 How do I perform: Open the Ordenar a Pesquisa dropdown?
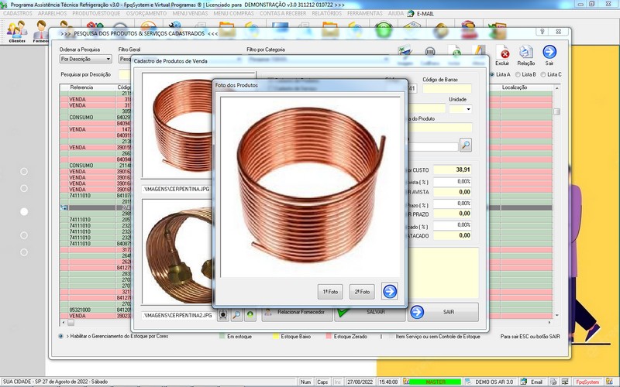point(86,59)
